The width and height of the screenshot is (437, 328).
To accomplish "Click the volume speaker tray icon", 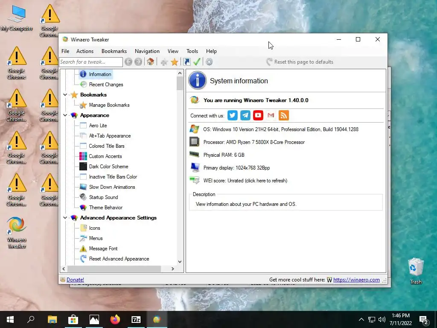I will pyautogui.click(x=382, y=319).
